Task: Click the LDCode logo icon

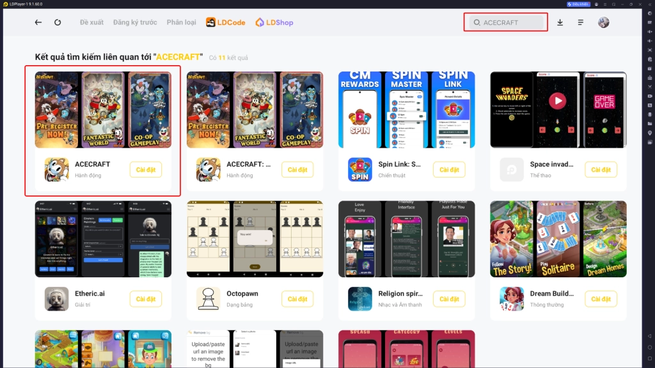Action: click(x=210, y=22)
